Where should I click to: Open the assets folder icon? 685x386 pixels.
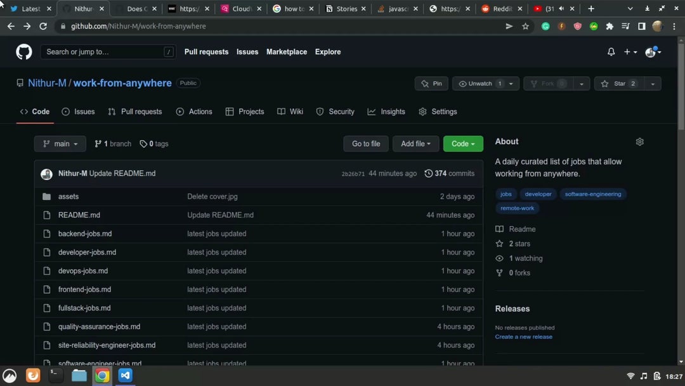46,196
